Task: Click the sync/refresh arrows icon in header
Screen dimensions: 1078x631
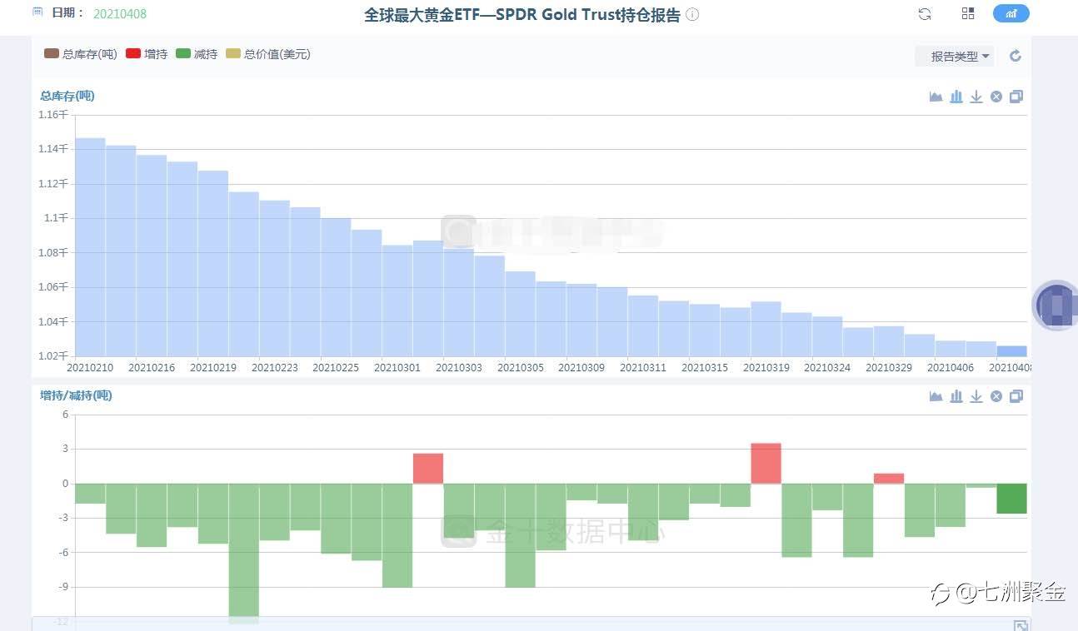Action: click(x=924, y=13)
